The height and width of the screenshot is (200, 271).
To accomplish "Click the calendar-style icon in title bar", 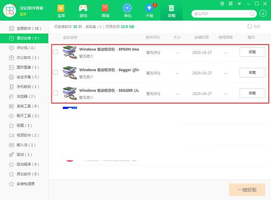I will coord(222,4).
